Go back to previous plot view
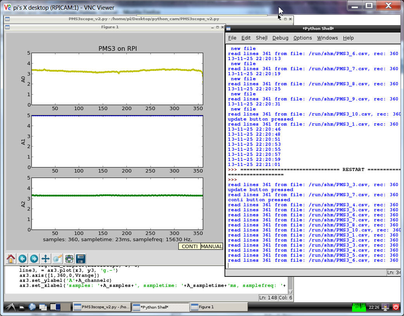 (x=22, y=259)
